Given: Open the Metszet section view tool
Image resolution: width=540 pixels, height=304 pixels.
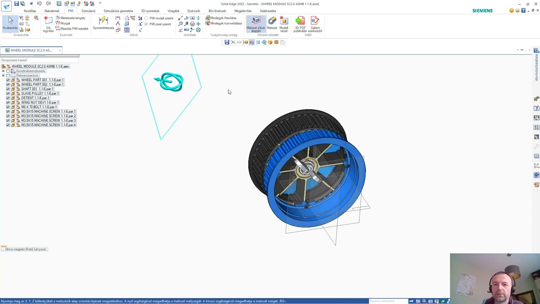Looking at the screenshot, I should click(x=272, y=24).
